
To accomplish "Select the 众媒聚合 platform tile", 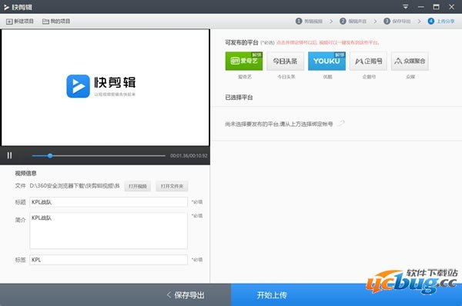I will (410, 62).
